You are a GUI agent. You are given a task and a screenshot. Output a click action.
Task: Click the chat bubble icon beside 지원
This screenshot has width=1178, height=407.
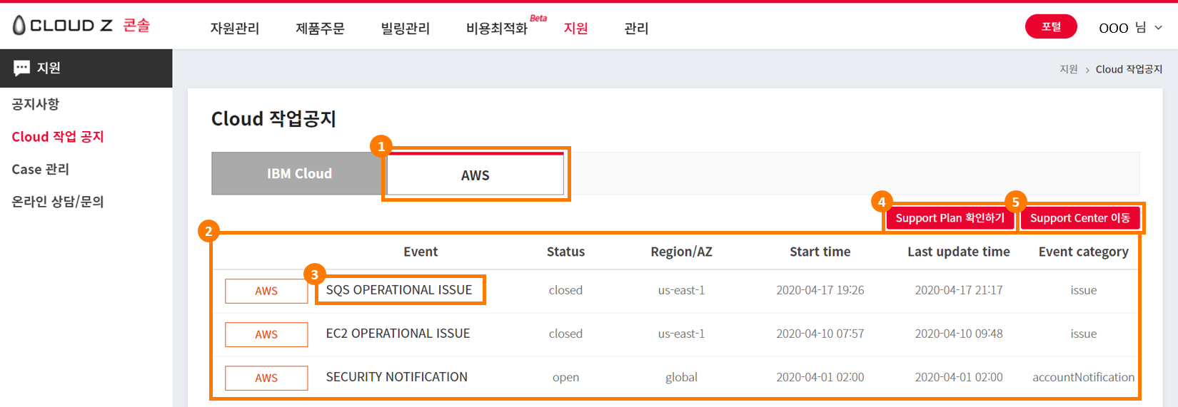coord(22,68)
